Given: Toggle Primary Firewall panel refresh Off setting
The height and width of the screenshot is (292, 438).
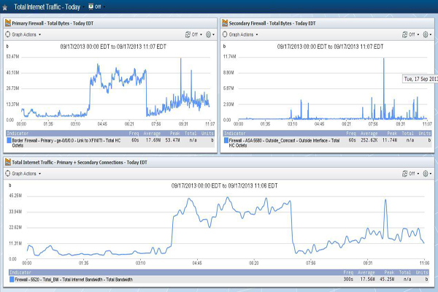Looking at the screenshot, I should (191, 34).
